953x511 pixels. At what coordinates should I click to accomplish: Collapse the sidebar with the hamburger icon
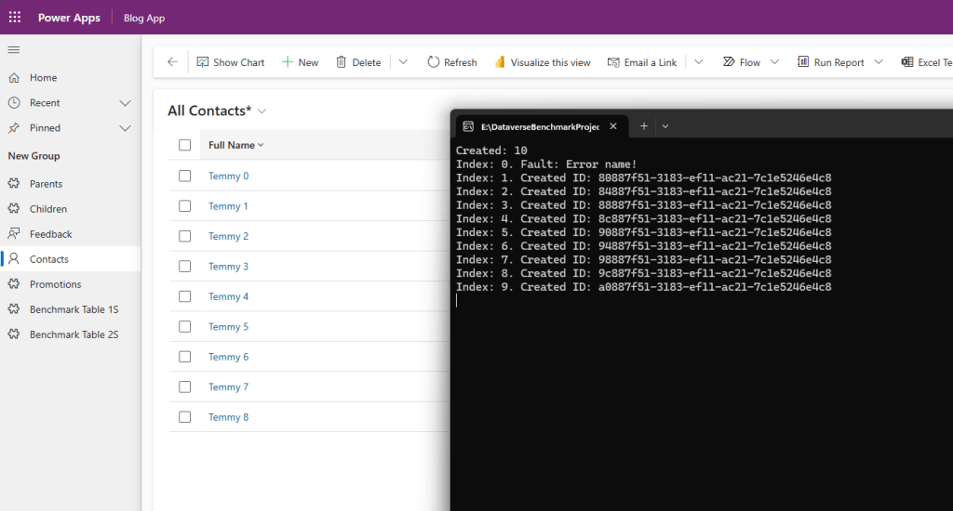14,50
